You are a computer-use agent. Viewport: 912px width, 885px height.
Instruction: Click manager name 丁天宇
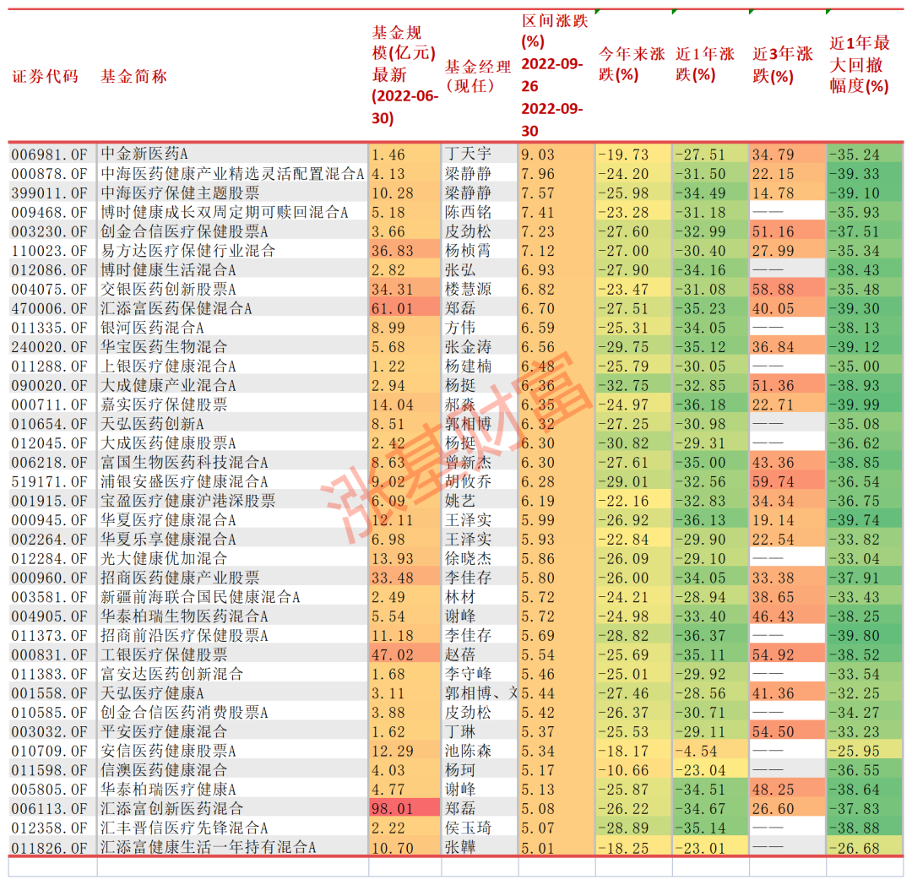pos(468,154)
